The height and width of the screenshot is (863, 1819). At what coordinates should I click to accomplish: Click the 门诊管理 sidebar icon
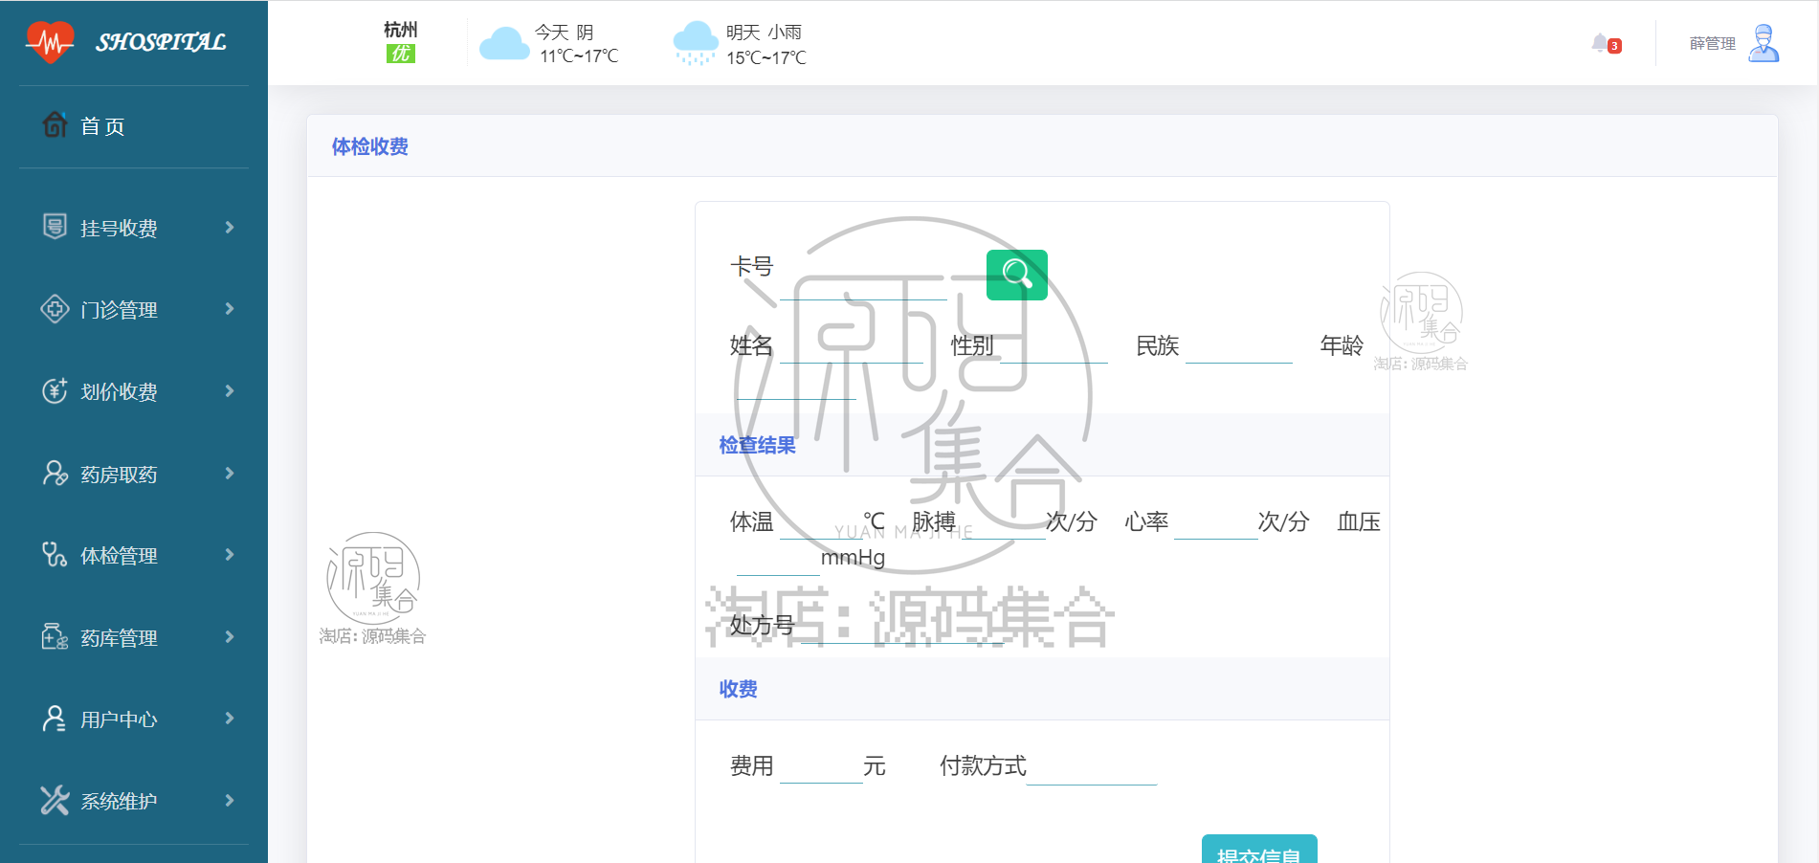pyautogui.click(x=55, y=309)
